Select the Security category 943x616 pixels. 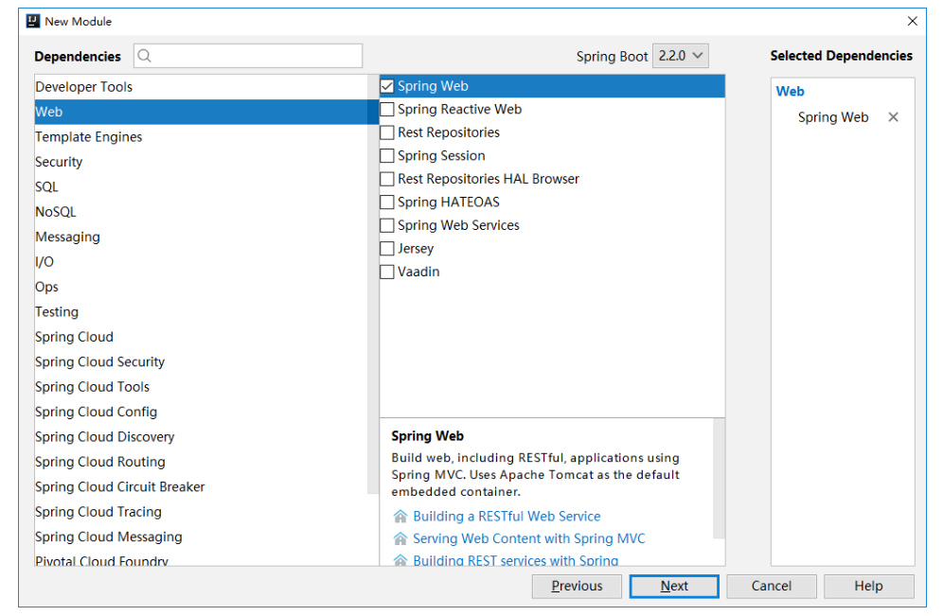pos(59,162)
